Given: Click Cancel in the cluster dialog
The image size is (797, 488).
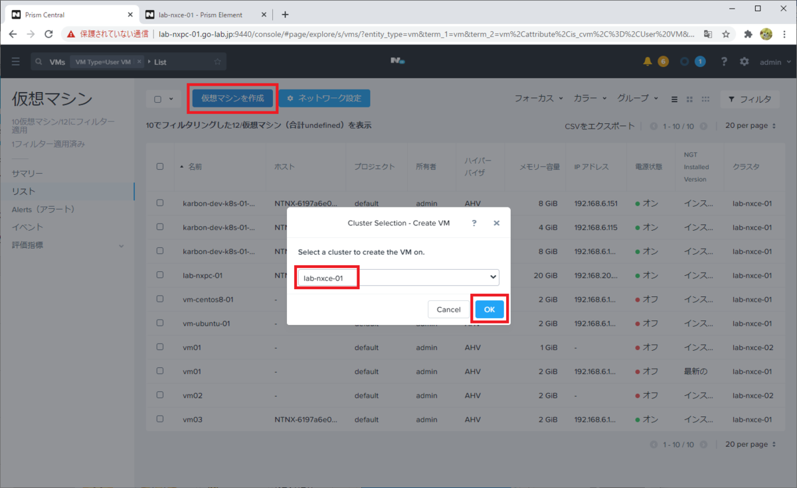Looking at the screenshot, I should click(x=448, y=309).
